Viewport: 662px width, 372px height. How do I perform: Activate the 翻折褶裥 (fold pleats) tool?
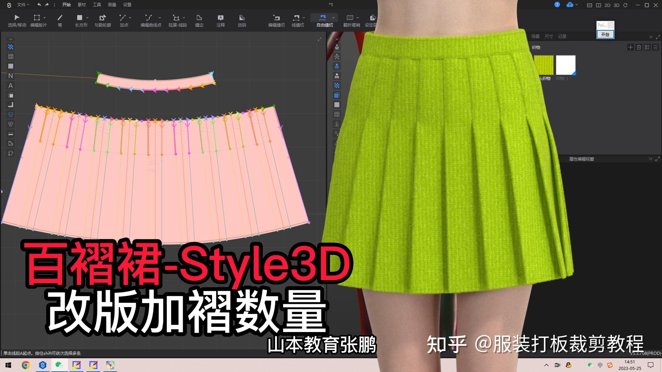[x=350, y=17]
